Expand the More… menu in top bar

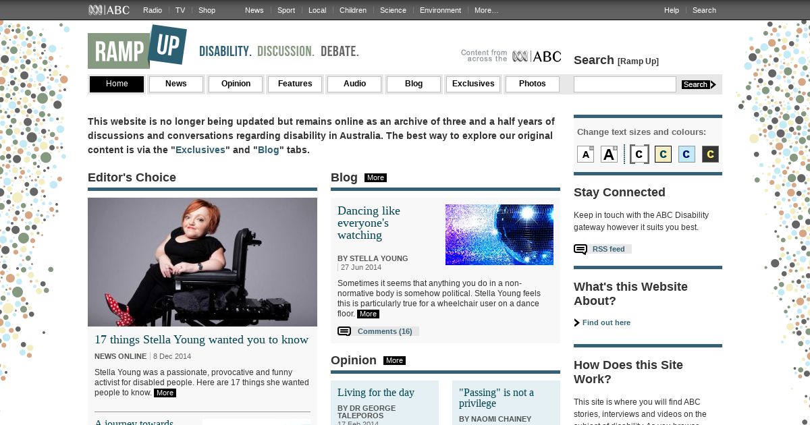point(486,10)
